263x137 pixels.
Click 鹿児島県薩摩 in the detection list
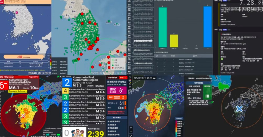point(113,128)
